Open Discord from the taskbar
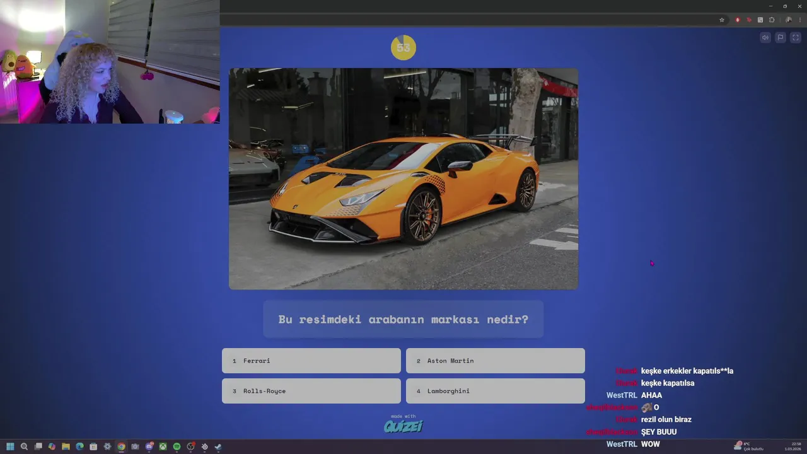This screenshot has width=807, height=454. (149, 446)
